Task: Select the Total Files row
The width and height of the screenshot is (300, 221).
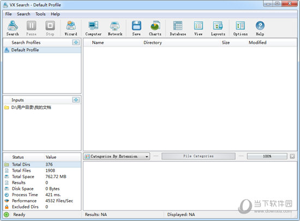Action: click(x=42, y=171)
